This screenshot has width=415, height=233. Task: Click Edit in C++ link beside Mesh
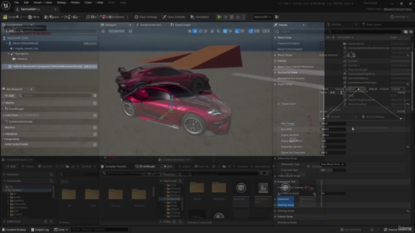(x=90, y=43)
